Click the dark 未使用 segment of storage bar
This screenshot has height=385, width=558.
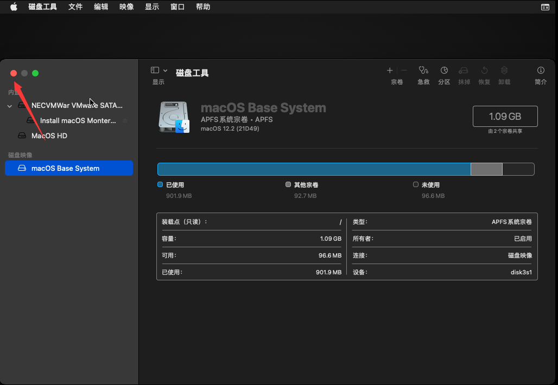[518, 169]
